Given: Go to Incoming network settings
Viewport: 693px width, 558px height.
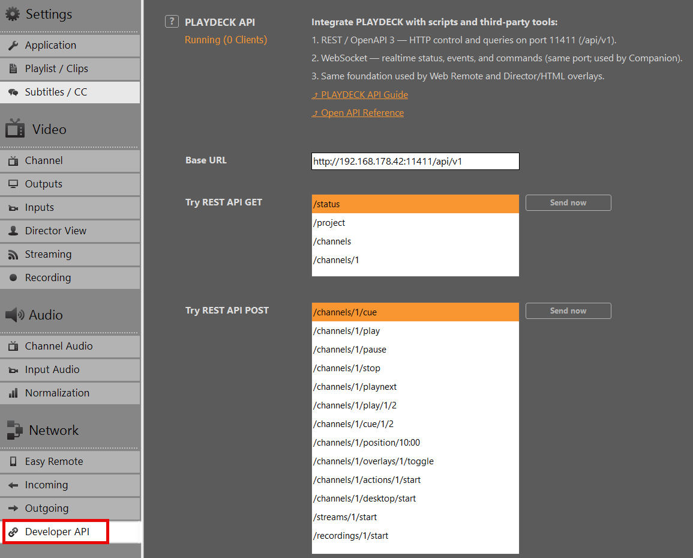Looking at the screenshot, I should click(70, 485).
